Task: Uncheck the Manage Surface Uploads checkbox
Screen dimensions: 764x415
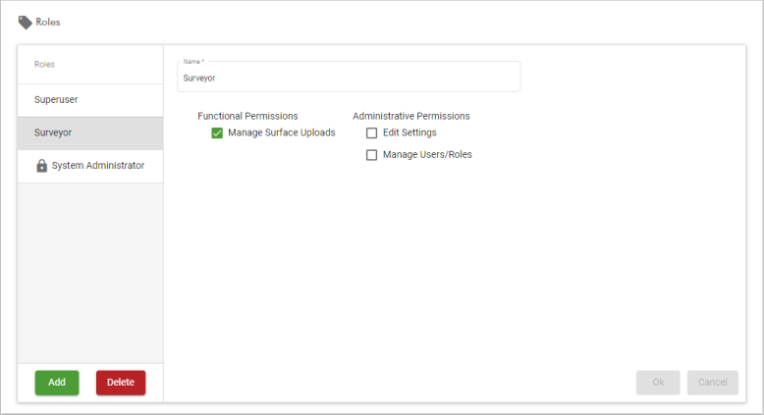Action: pos(217,132)
